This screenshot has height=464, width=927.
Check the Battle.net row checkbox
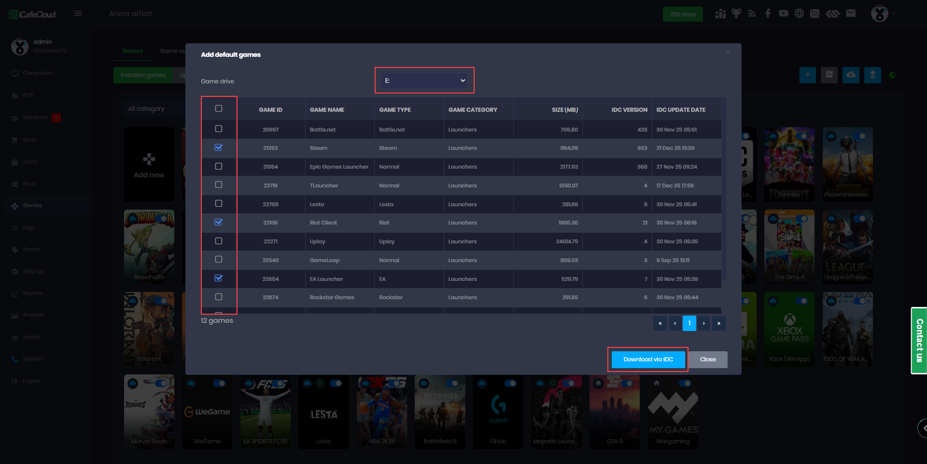[x=219, y=129]
